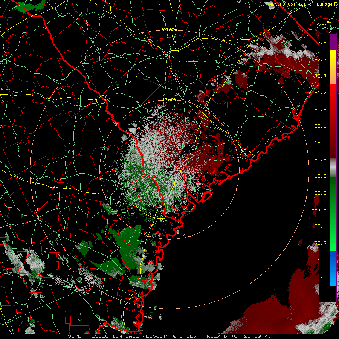Screen dimensions: 339x339
Task: Click the 92.3 velocity scale value
Action: (x=321, y=59)
